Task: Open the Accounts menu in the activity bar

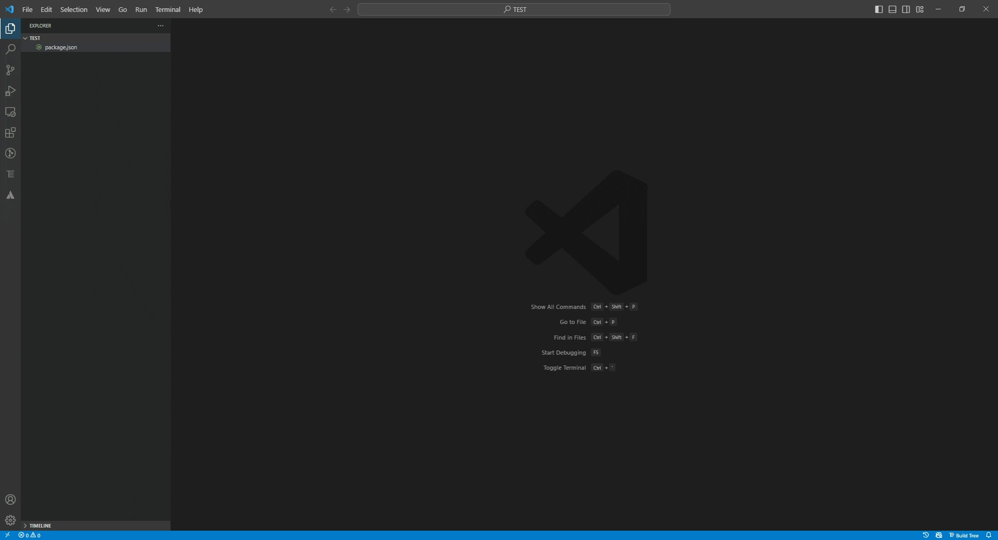Action: pyautogui.click(x=10, y=500)
